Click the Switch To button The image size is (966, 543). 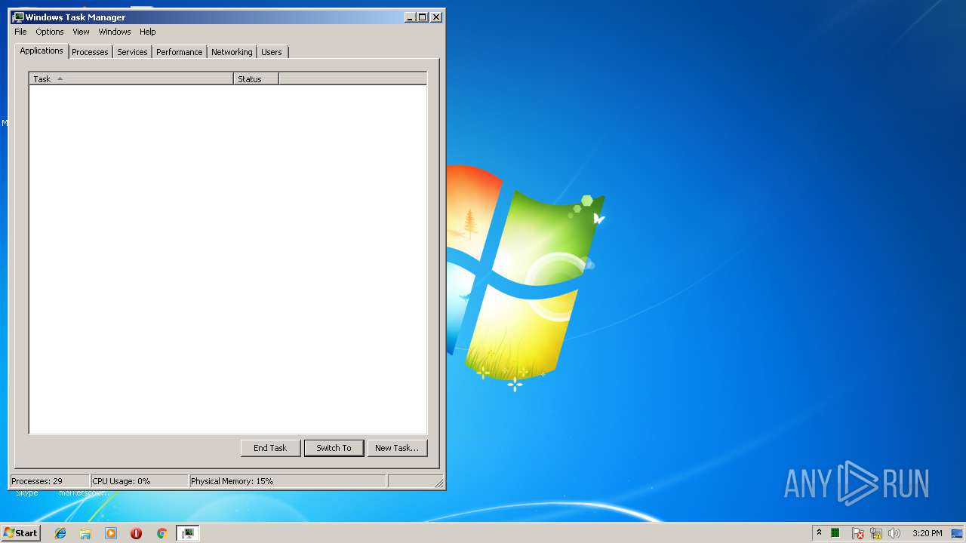click(x=334, y=448)
